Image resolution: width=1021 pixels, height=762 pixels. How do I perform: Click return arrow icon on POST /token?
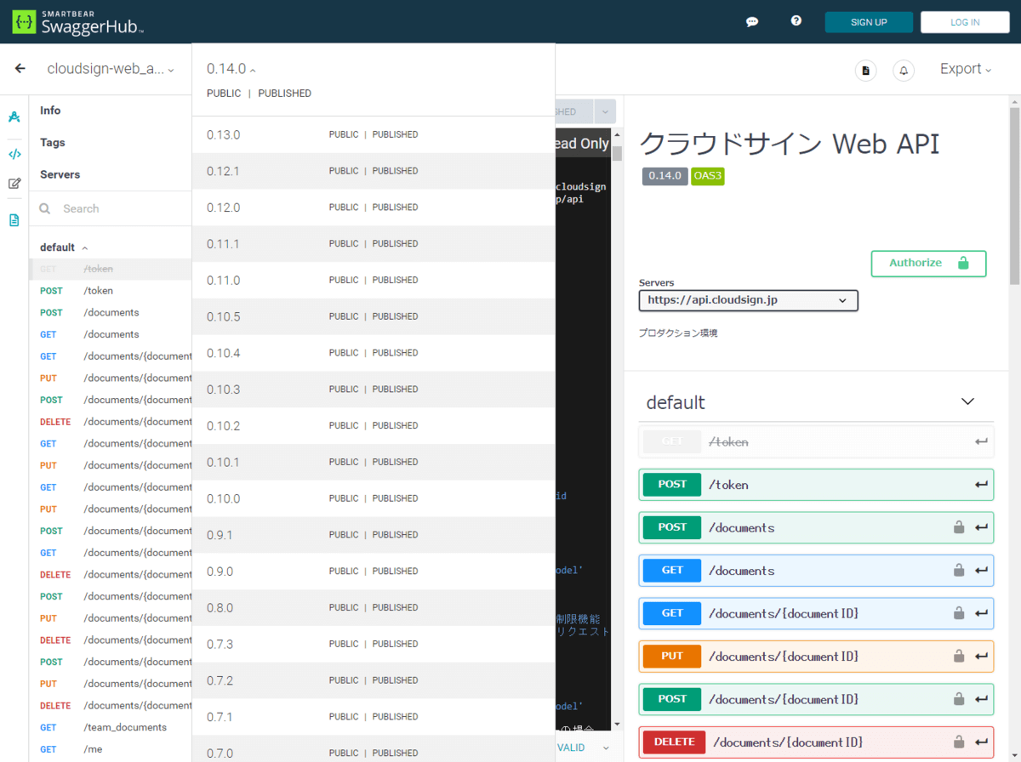(982, 485)
